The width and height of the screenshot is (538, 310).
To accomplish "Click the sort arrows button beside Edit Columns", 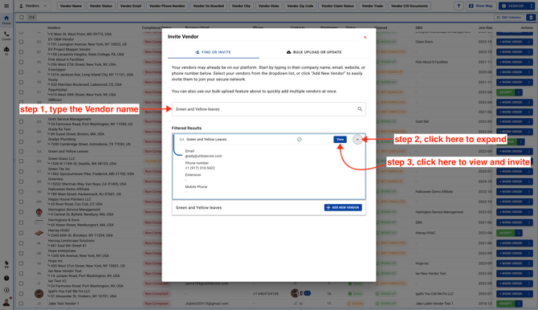I will pyautogui.click(x=531, y=17).
